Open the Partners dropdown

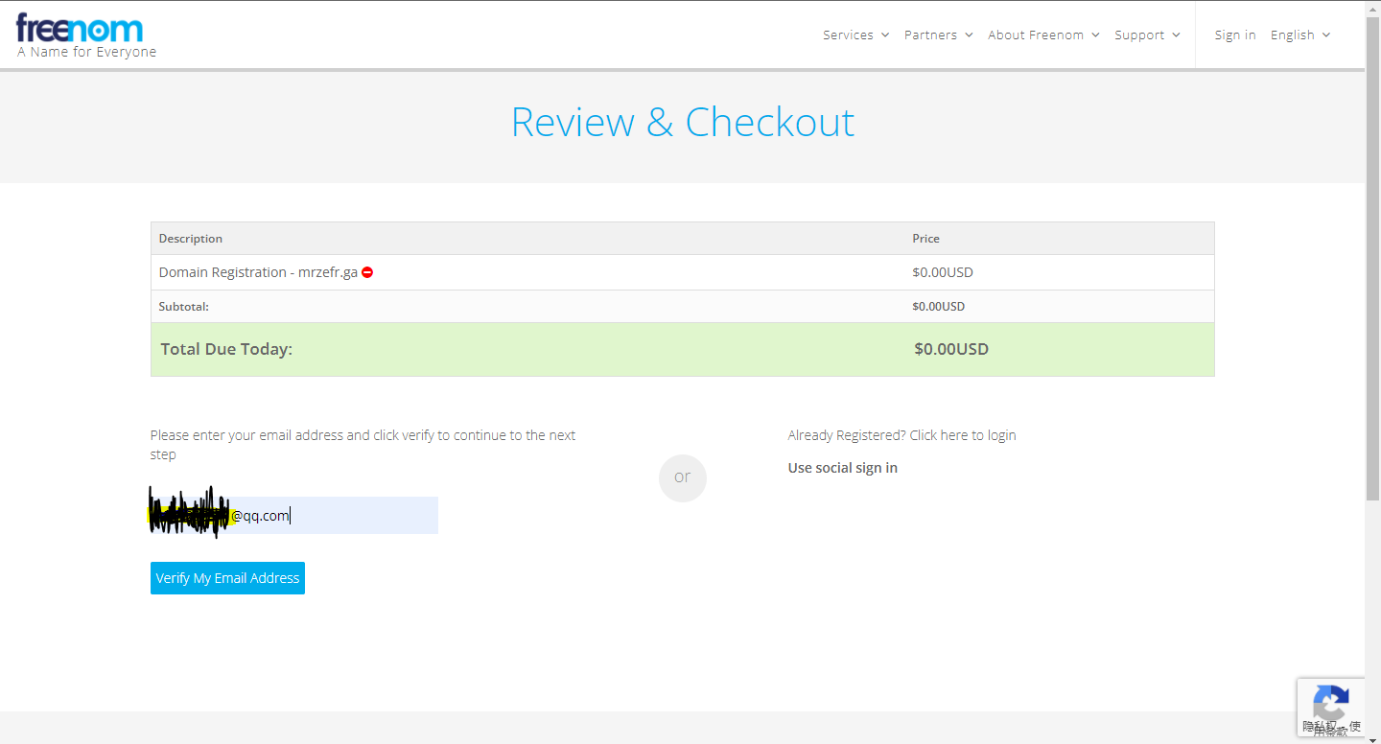(x=938, y=35)
